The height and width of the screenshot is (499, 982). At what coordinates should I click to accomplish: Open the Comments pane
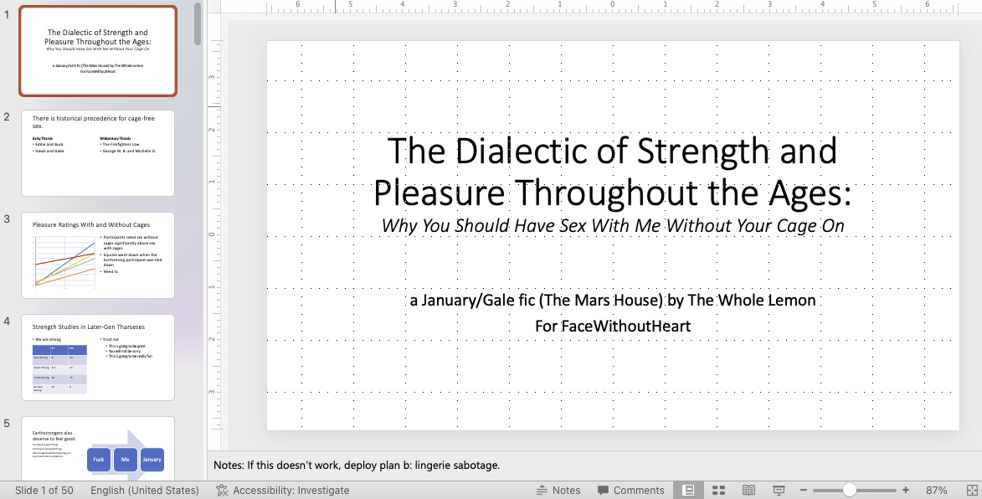[x=630, y=491]
